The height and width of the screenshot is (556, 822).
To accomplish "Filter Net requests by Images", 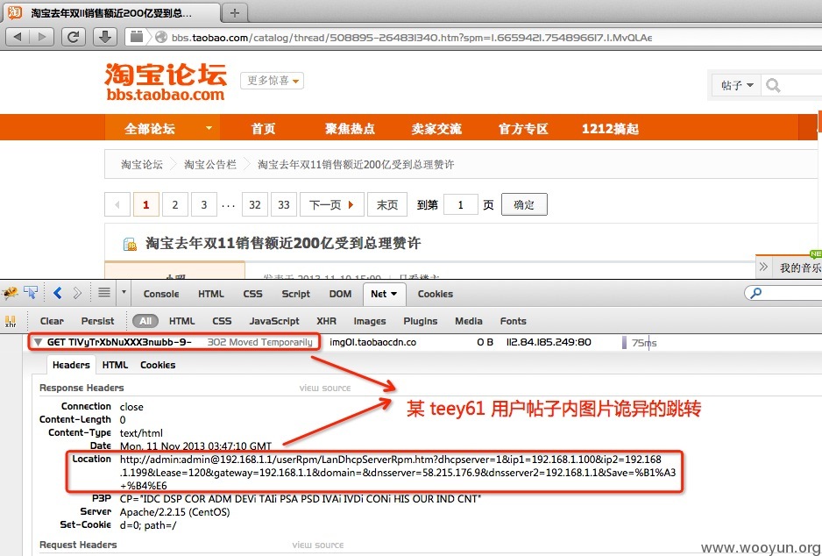I will [x=370, y=321].
